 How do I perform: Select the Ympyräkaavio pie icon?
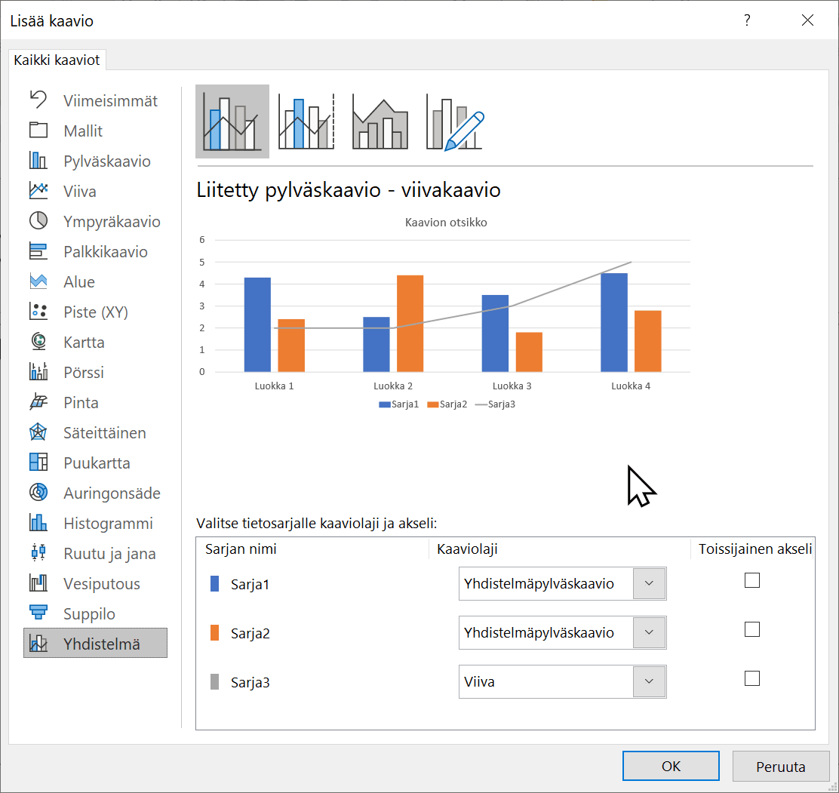point(38,220)
